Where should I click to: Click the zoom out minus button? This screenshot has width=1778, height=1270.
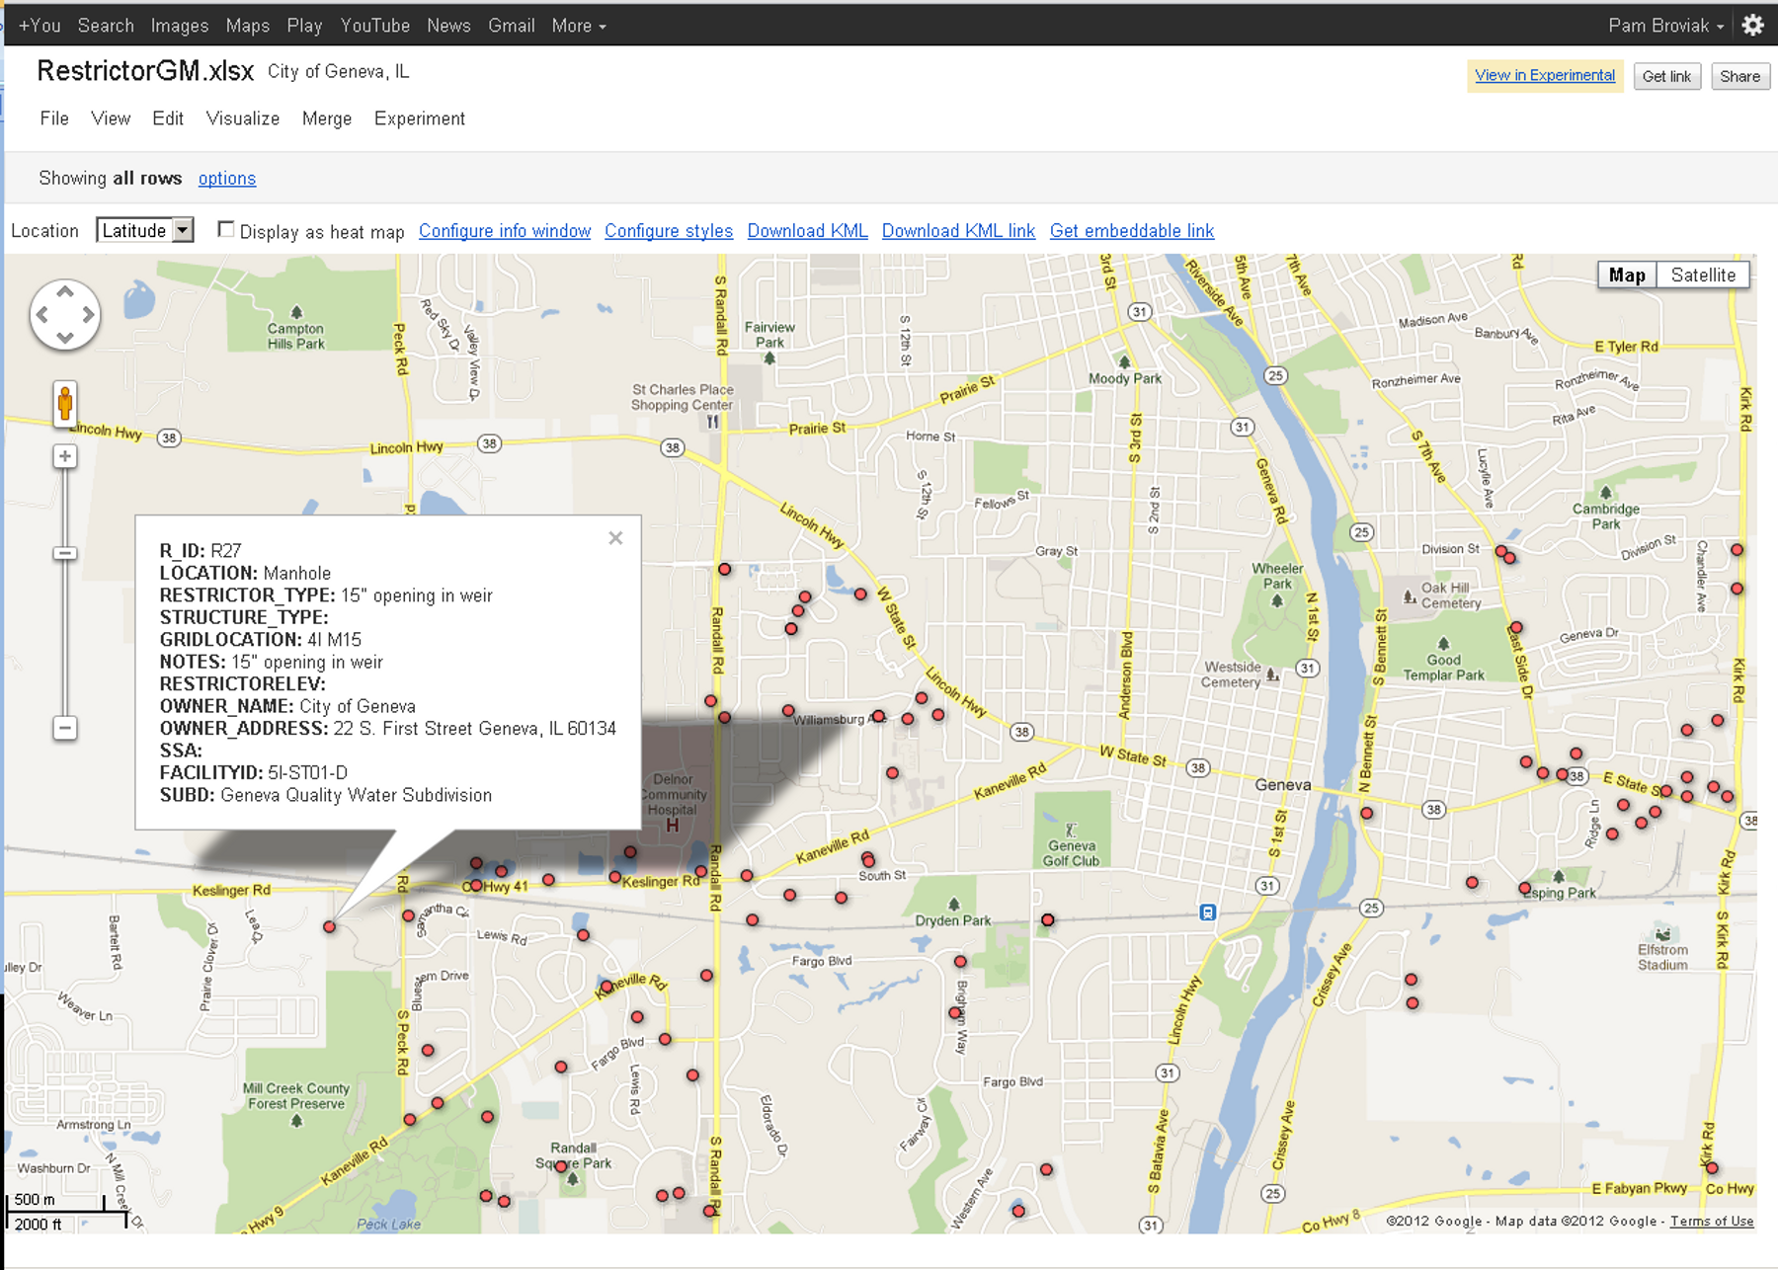65,729
